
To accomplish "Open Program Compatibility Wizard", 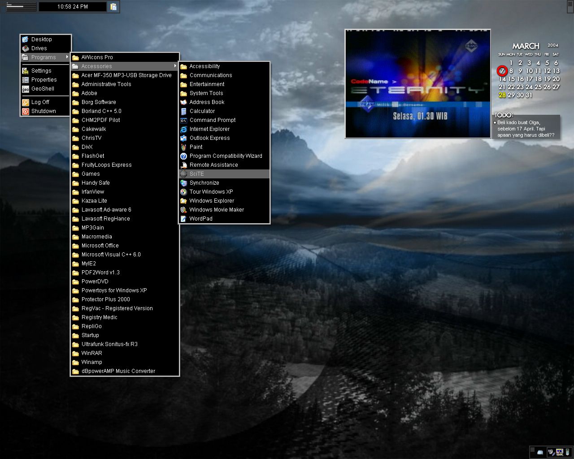I will [x=224, y=156].
